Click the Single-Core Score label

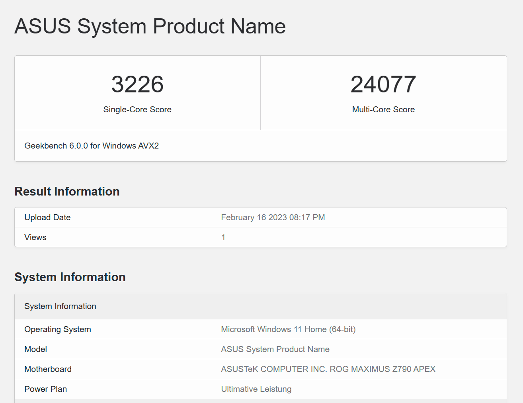click(x=137, y=110)
